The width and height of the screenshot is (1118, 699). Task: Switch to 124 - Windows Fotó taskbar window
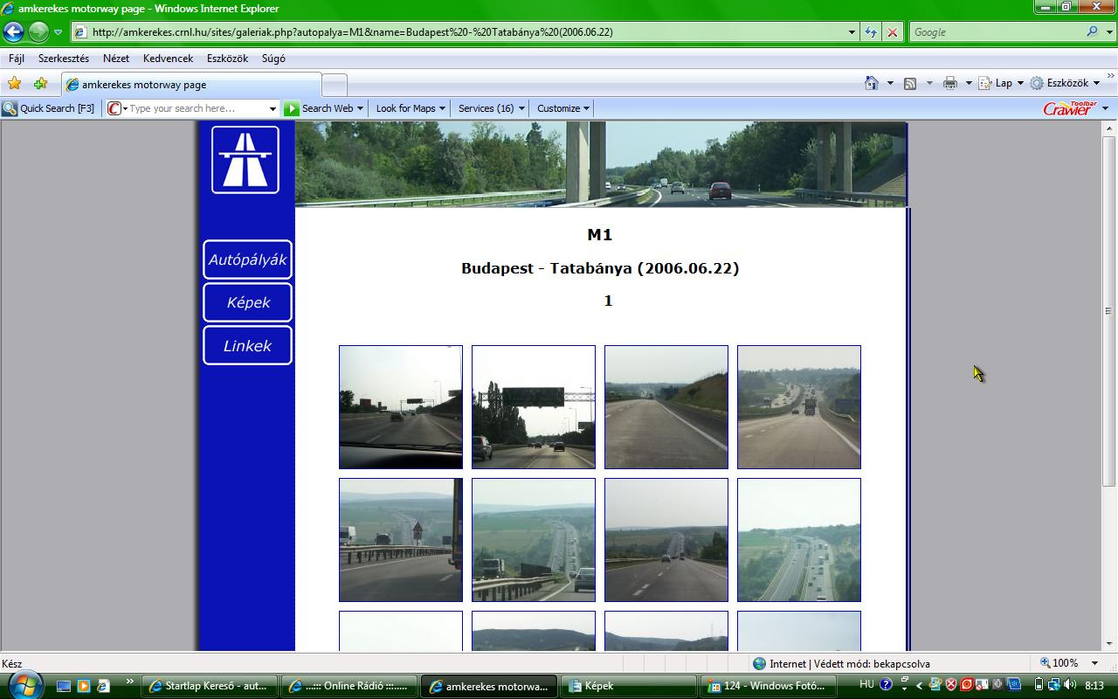[x=769, y=686]
